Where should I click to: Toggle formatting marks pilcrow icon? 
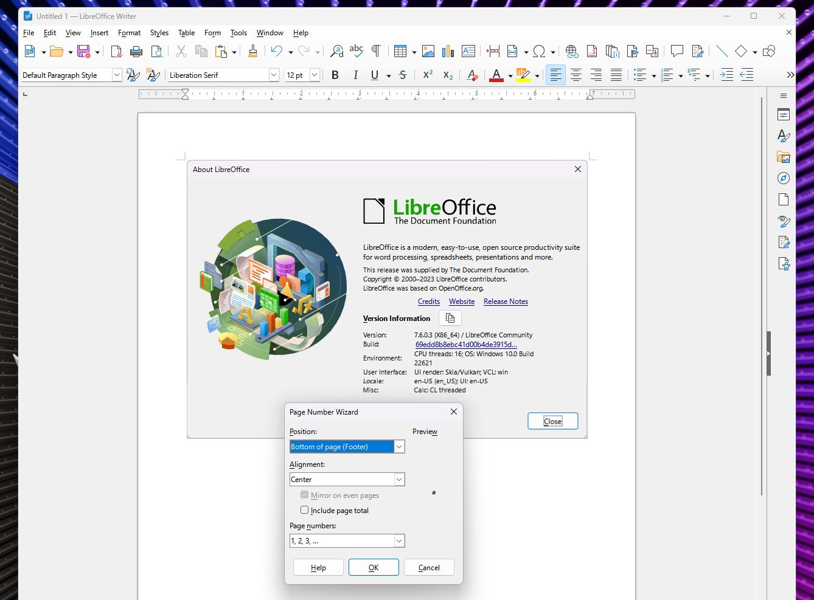click(x=376, y=52)
